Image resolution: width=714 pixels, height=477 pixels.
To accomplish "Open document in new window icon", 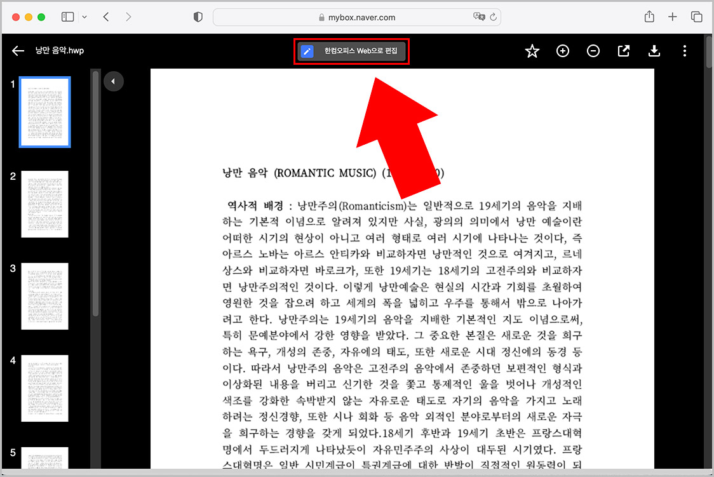I will coord(623,51).
